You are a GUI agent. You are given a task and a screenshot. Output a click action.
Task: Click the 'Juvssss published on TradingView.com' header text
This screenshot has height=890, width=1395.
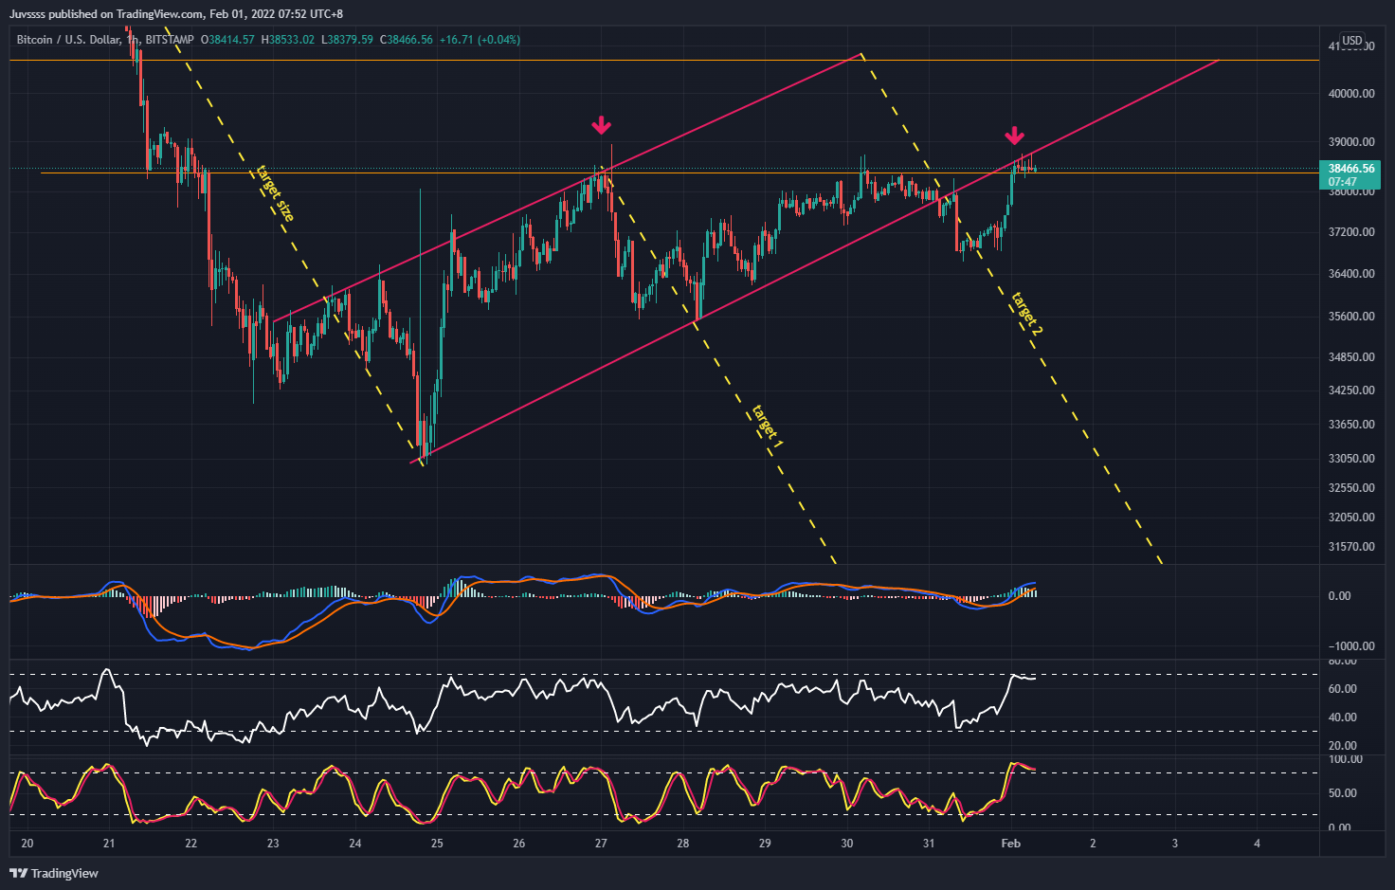pyautogui.click(x=106, y=14)
